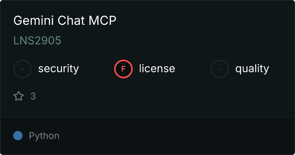The height and width of the screenshot is (155, 295).
Task: Click the dash inside the quality badge
Action: tap(219, 69)
